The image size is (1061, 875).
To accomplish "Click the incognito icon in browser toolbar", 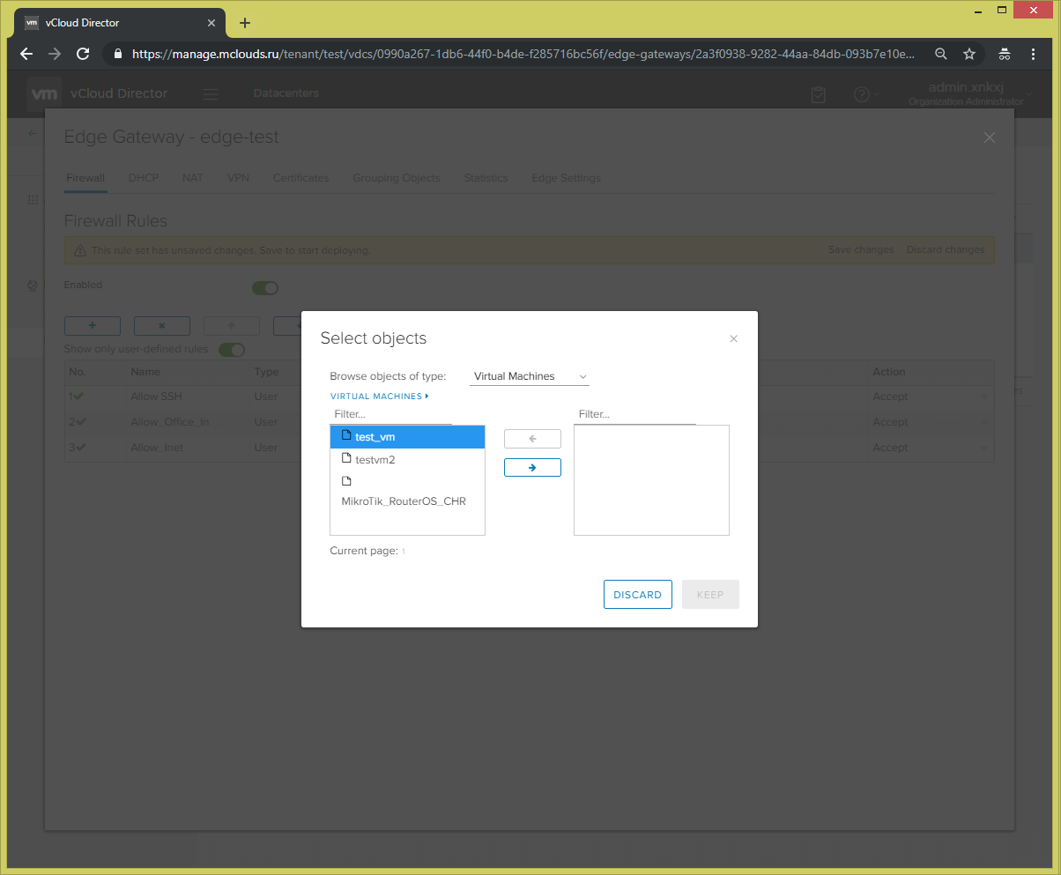I will tap(1005, 54).
